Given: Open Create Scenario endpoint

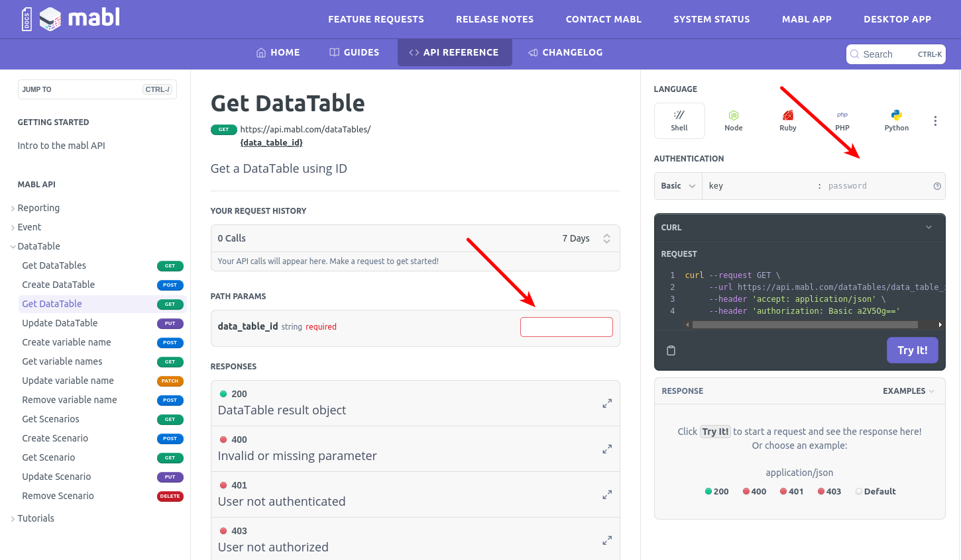Looking at the screenshot, I should pyautogui.click(x=103, y=438).
